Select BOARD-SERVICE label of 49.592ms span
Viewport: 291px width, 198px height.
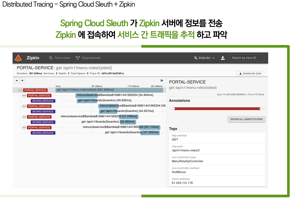[x=43, y=101]
